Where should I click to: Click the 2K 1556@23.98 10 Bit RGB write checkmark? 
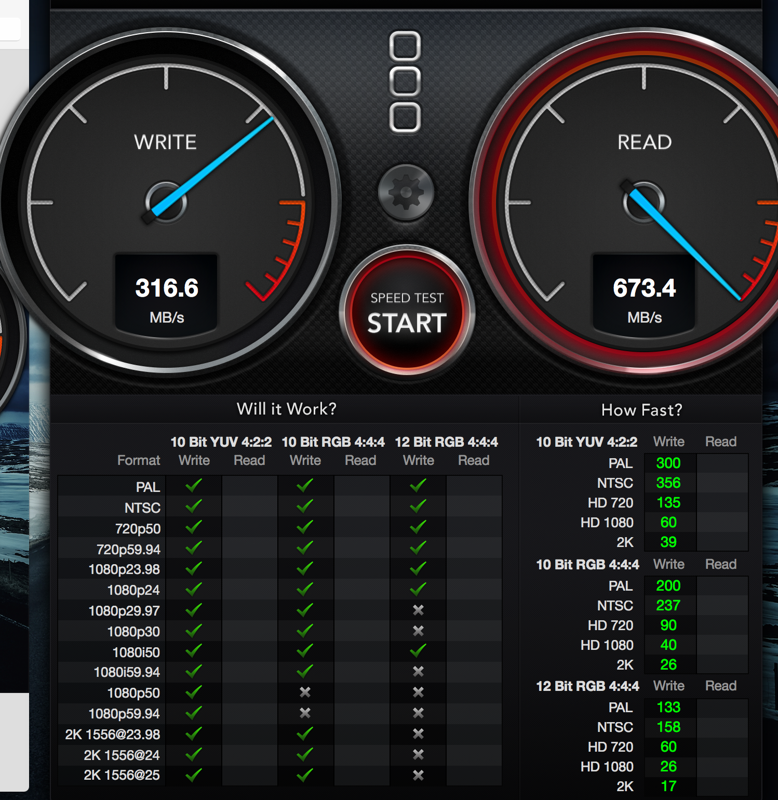click(305, 734)
